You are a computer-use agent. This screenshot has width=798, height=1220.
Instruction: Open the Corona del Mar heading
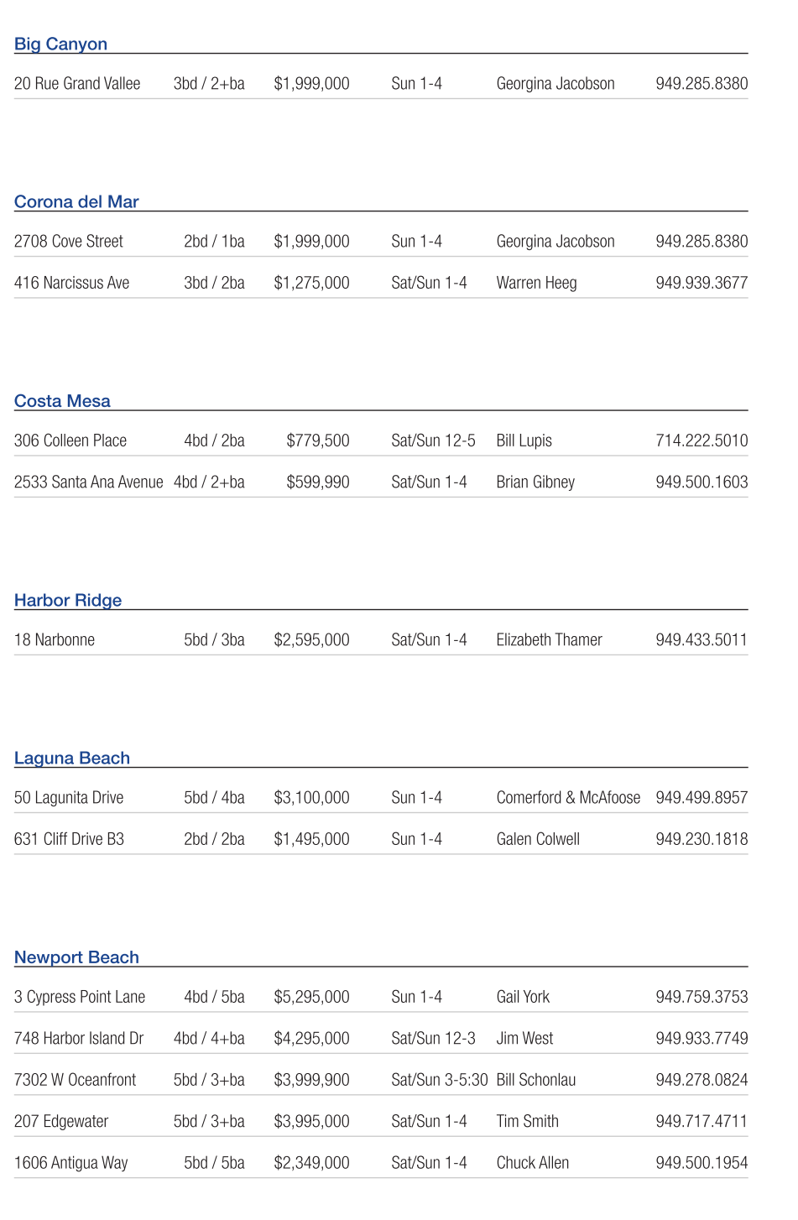click(76, 202)
